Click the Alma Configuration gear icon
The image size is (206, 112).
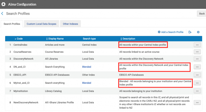coord(3,4)
